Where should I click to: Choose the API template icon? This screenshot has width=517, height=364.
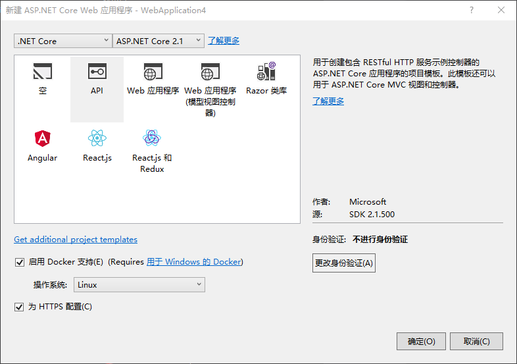point(97,71)
